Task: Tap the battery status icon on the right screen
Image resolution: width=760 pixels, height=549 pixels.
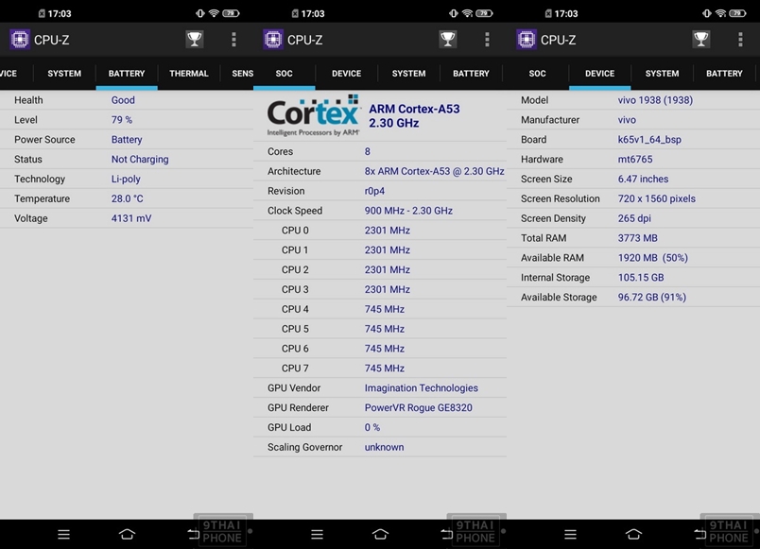Action: click(x=737, y=13)
